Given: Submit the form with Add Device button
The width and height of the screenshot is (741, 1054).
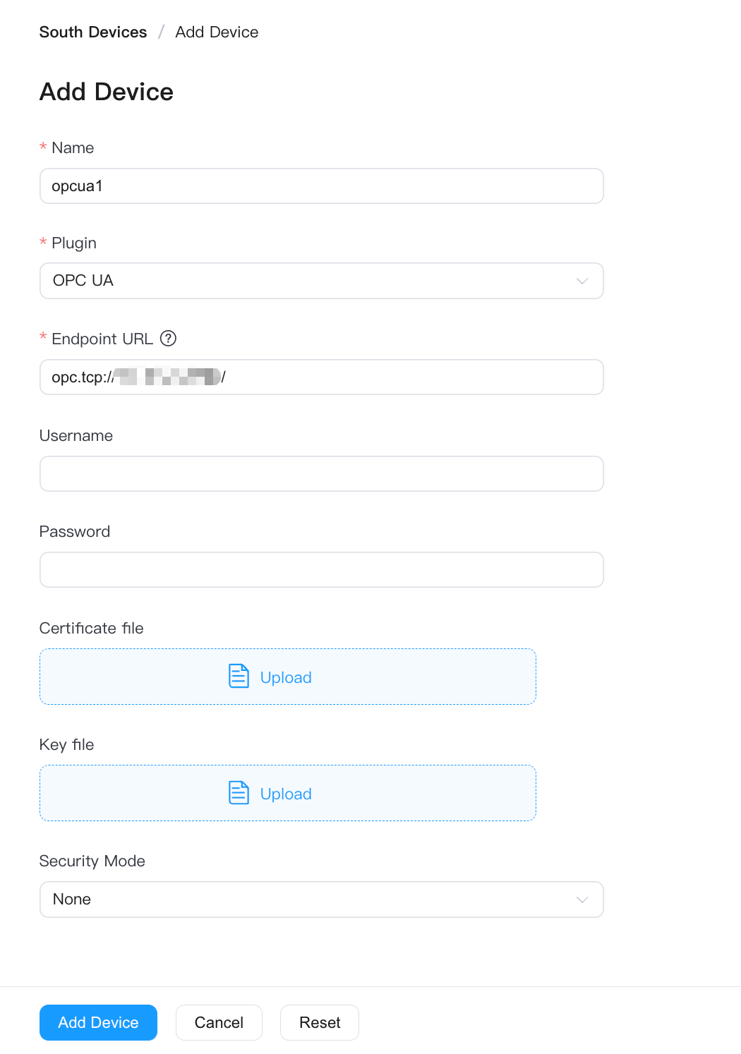Looking at the screenshot, I should (x=97, y=1022).
